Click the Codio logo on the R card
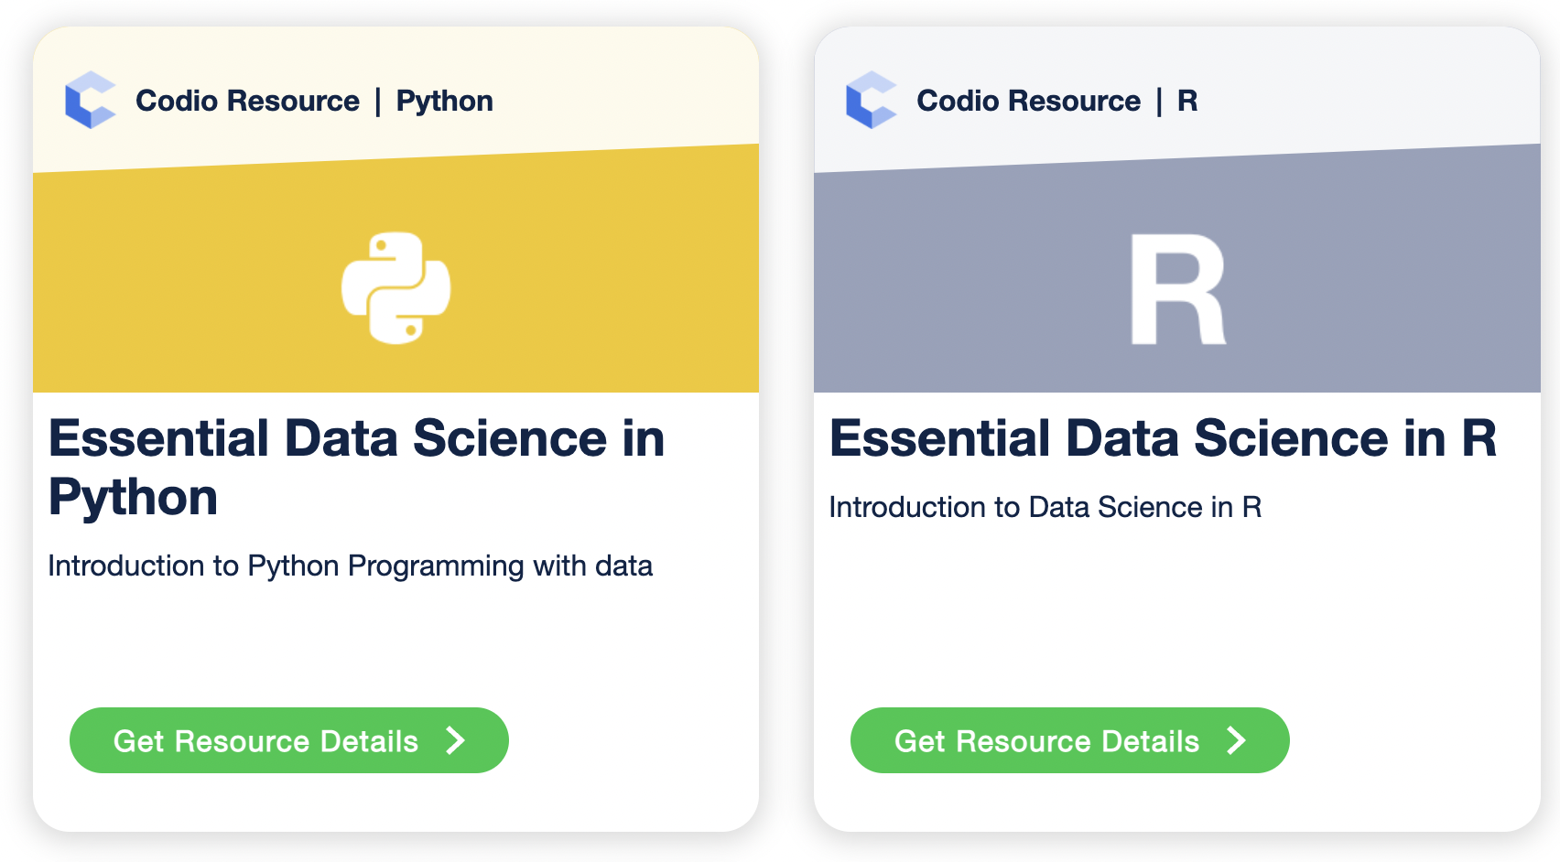The width and height of the screenshot is (1560, 862). (872, 101)
